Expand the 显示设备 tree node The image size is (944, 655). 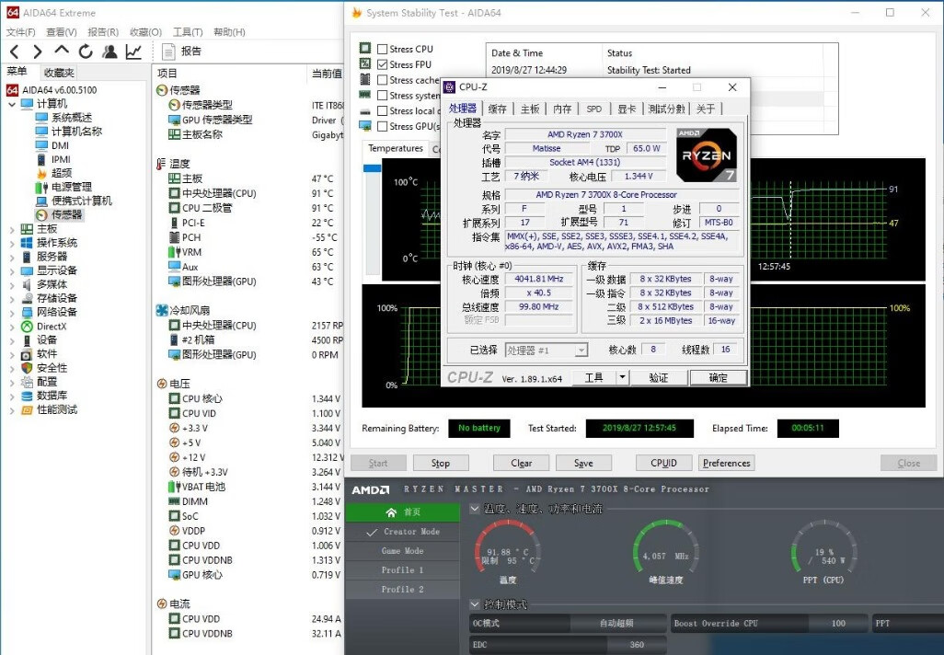12,270
